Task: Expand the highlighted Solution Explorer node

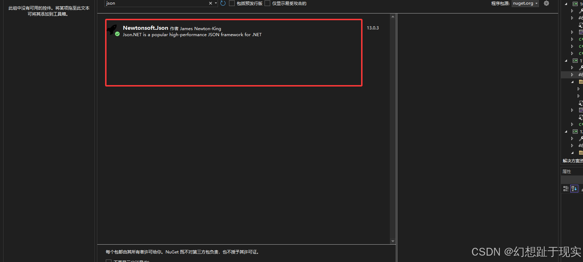Action: click(x=572, y=74)
